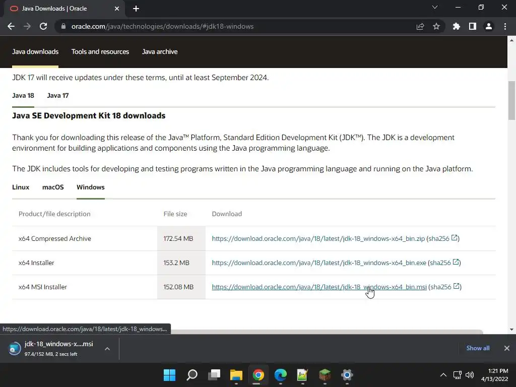Image resolution: width=516 pixels, height=387 pixels.
Task: Click the 'x64 Installer' row label
Action: (x=36, y=263)
